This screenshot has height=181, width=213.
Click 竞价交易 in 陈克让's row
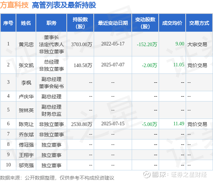pos(197,124)
